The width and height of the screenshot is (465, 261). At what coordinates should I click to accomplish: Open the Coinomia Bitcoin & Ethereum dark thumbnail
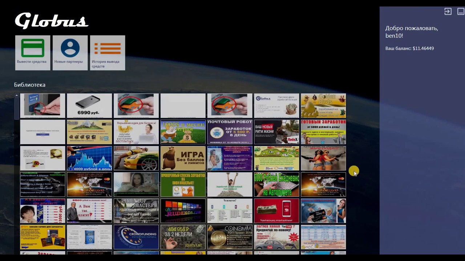[x=43, y=185]
